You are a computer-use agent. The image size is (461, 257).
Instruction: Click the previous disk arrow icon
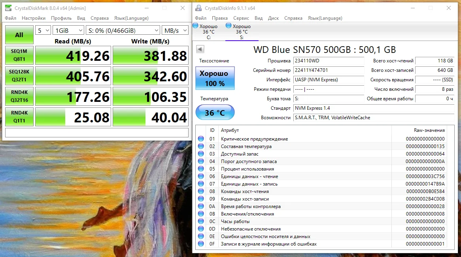(200, 49)
